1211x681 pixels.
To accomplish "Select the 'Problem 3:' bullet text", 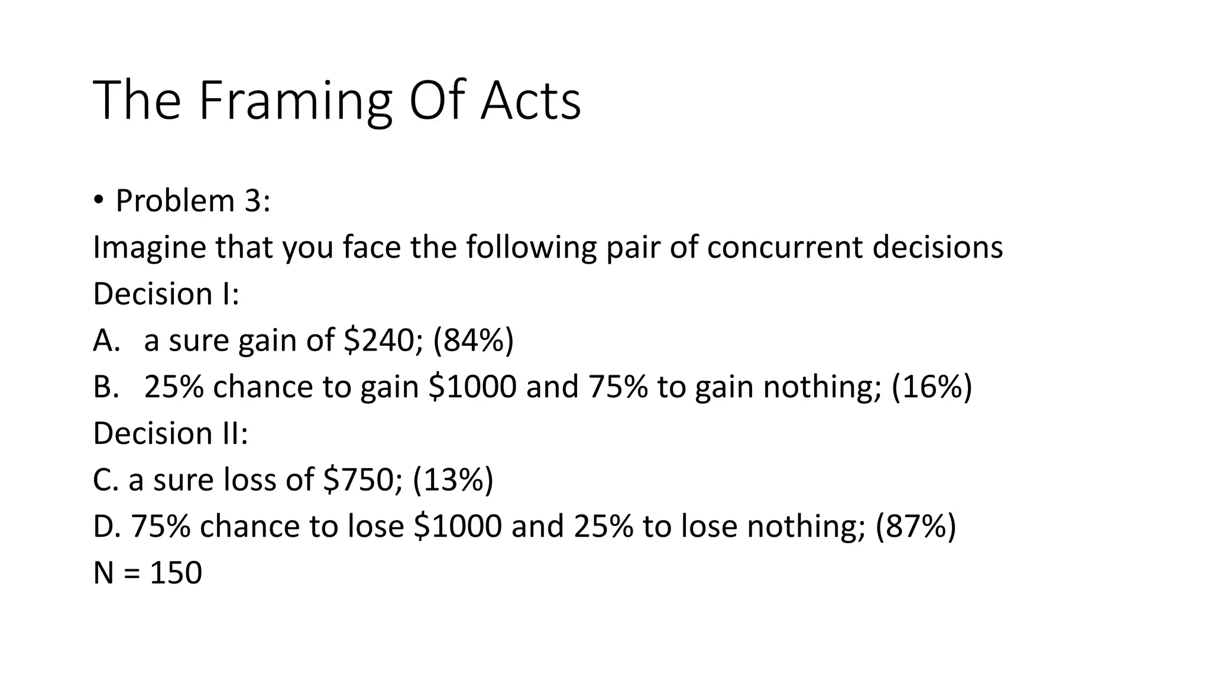I will tap(193, 201).
